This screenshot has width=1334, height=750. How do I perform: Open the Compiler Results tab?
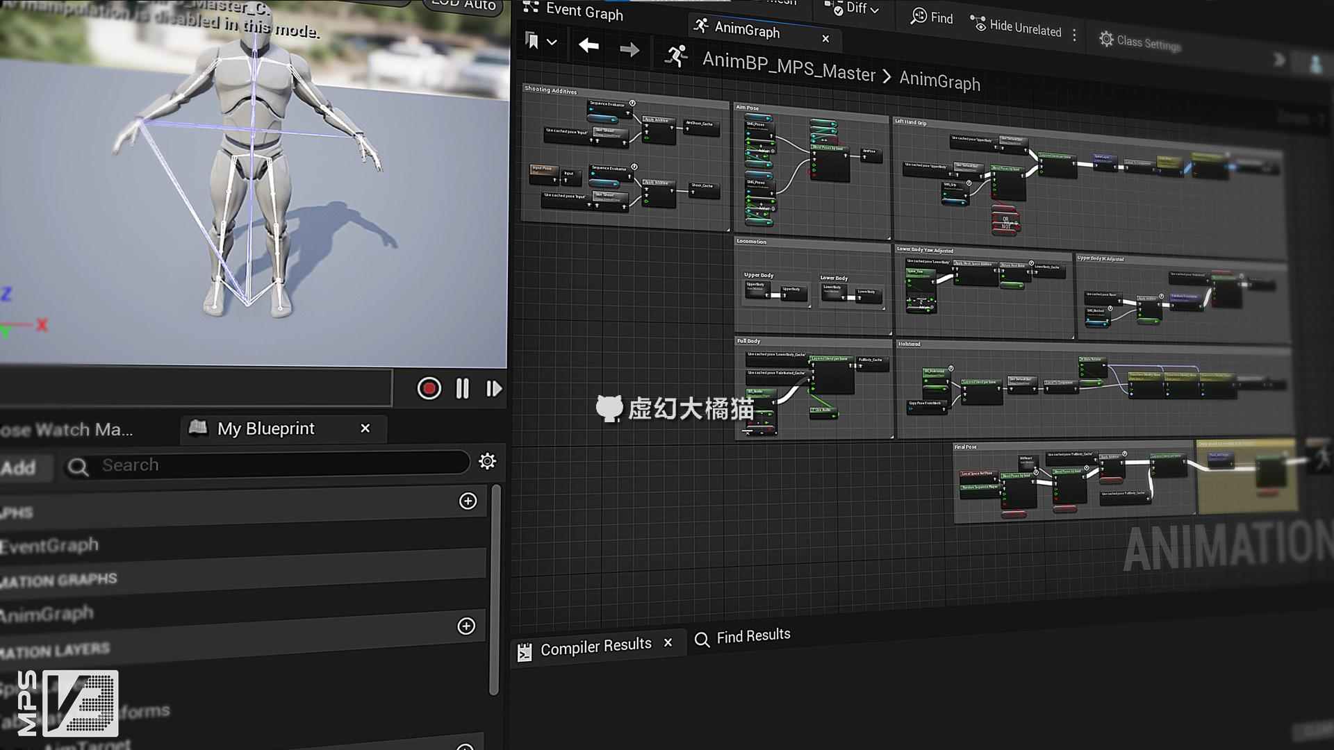pyautogui.click(x=595, y=647)
